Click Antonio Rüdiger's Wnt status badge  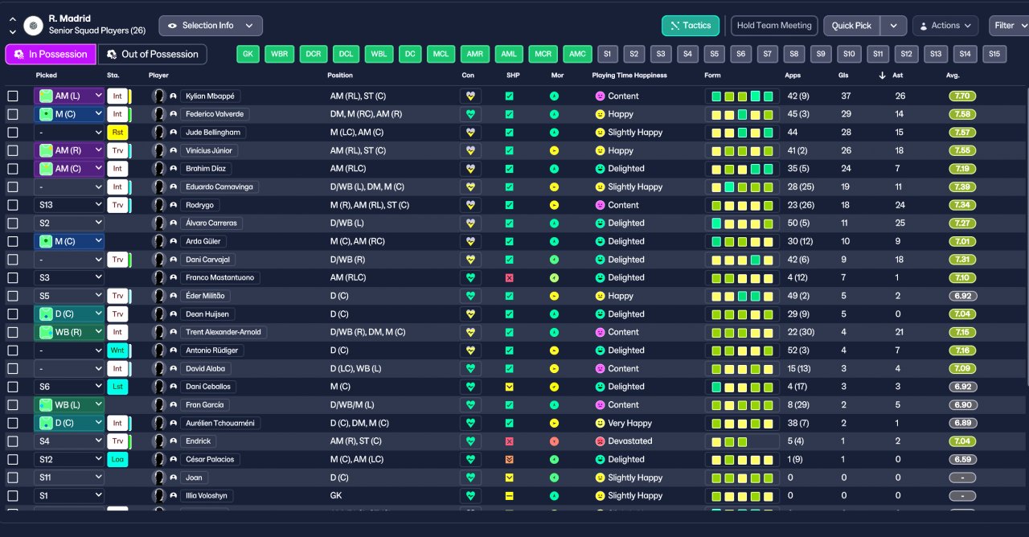tap(117, 350)
